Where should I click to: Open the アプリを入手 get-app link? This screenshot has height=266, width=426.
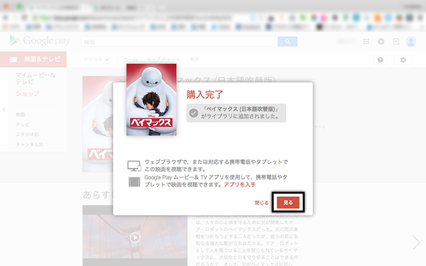(x=239, y=185)
